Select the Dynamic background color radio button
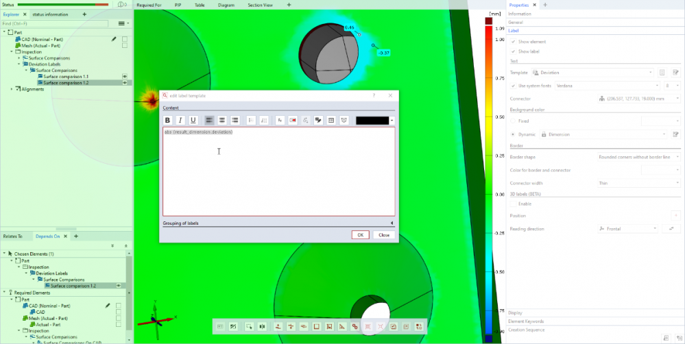Image resolution: width=685 pixels, height=344 pixels. tap(513, 134)
